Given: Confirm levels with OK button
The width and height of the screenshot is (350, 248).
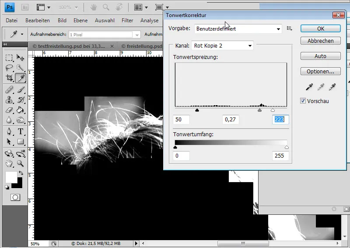Looking at the screenshot, I should (321, 28).
